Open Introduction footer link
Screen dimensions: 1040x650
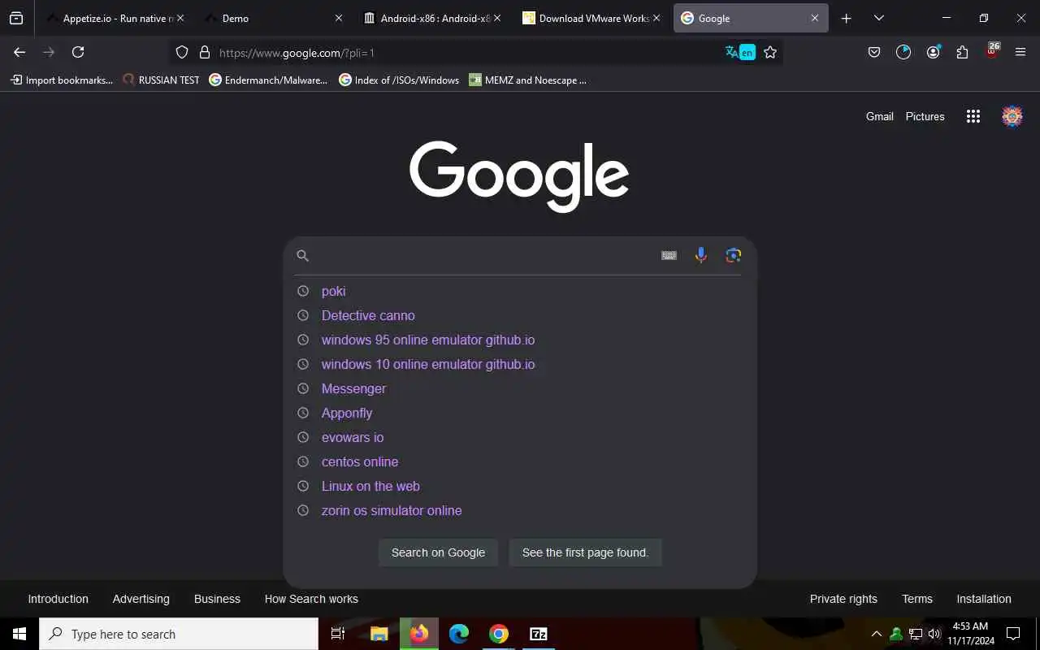(58, 599)
